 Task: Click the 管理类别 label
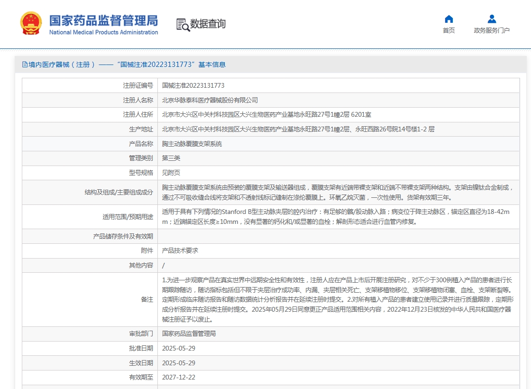[x=141, y=158]
